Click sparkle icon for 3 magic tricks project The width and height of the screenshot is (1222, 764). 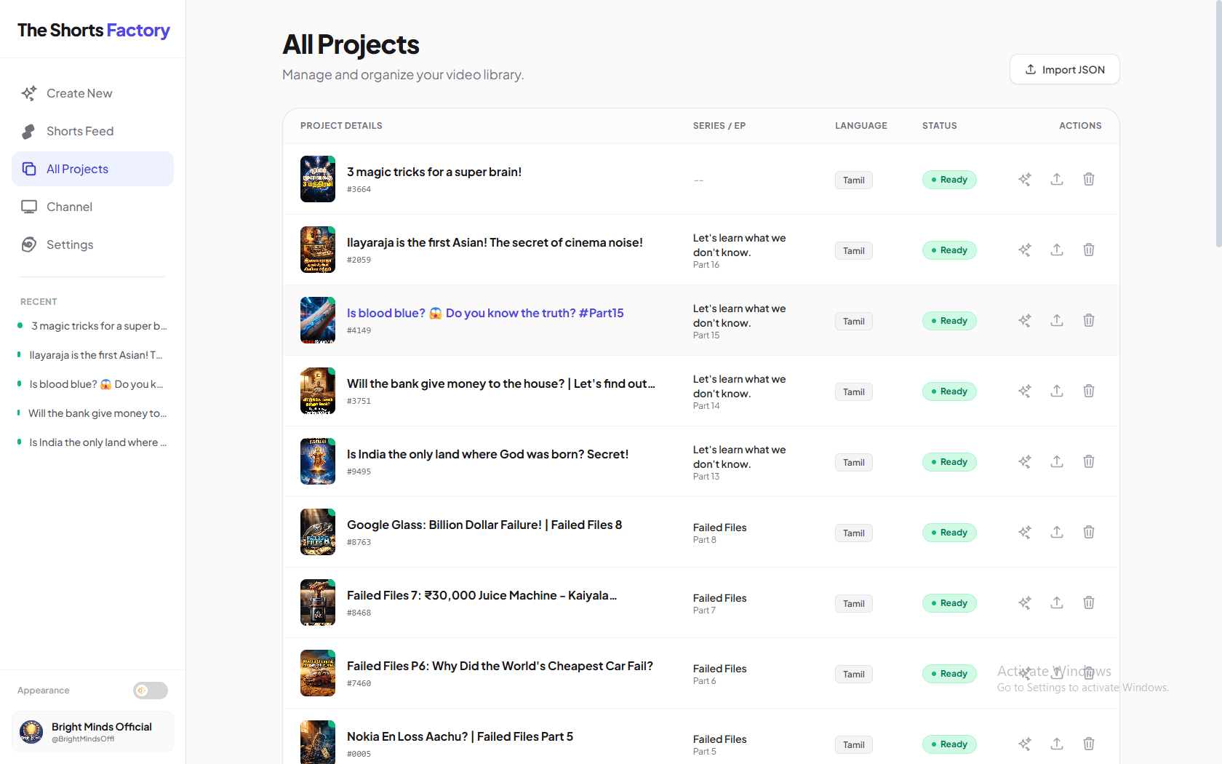click(1025, 179)
